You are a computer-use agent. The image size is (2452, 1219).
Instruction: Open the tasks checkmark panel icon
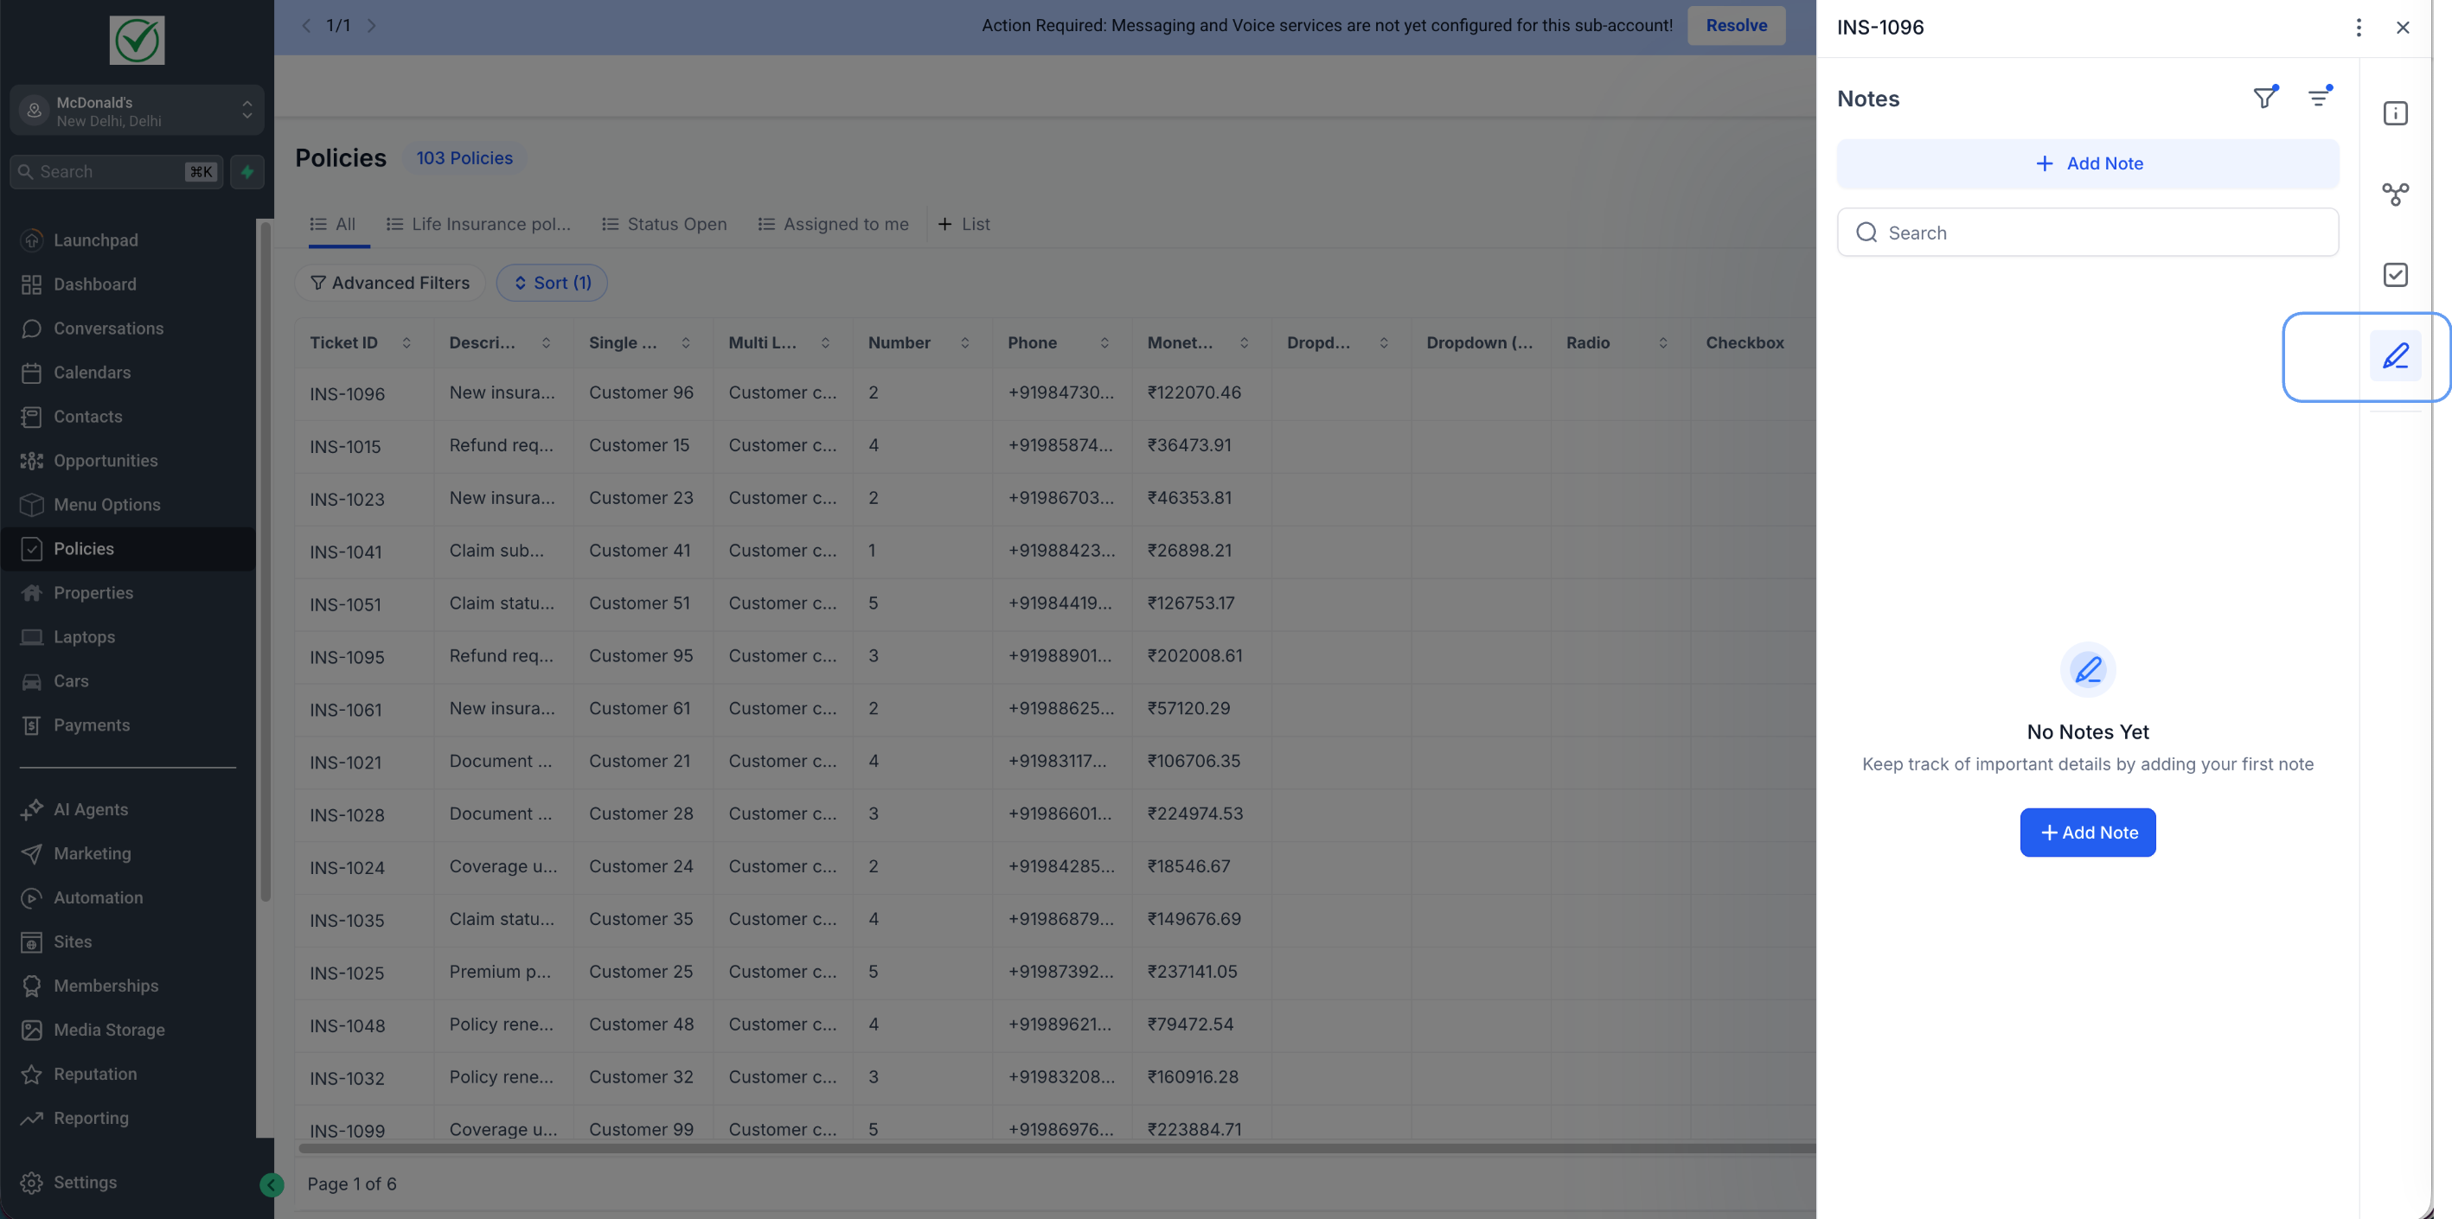tap(2395, 275)
